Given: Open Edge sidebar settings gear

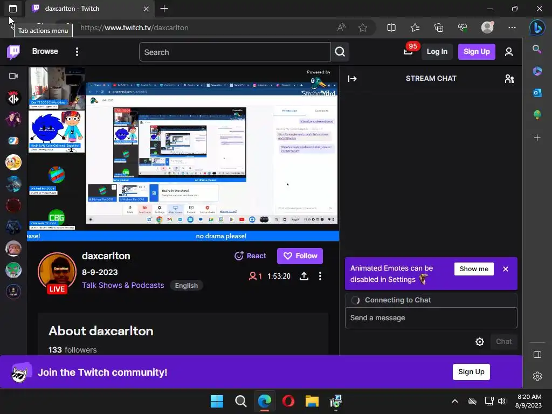Looking at the screenshot, I should [537, 376].
